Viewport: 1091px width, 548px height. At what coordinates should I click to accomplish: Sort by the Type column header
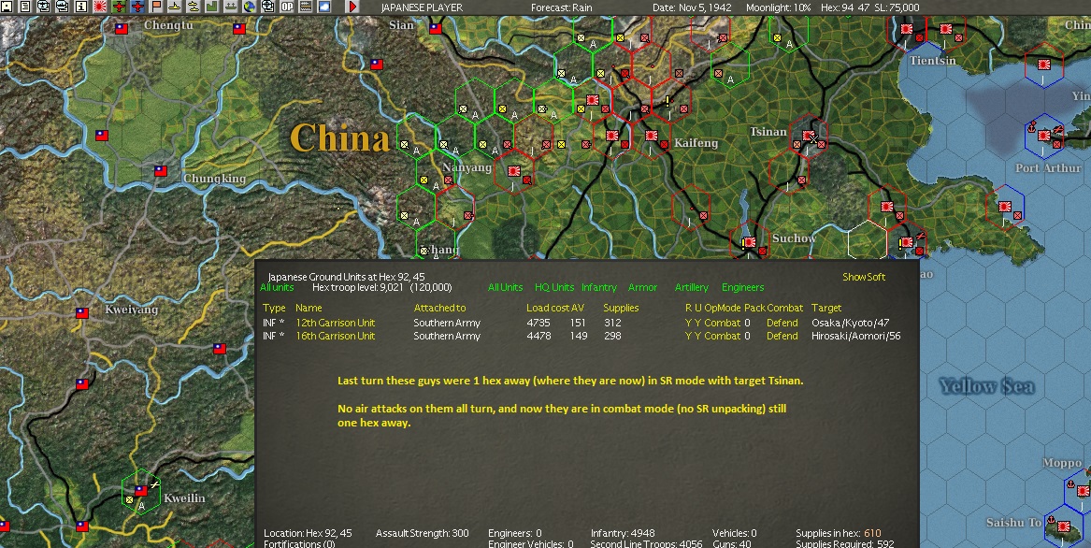click(x=274, y=307)
